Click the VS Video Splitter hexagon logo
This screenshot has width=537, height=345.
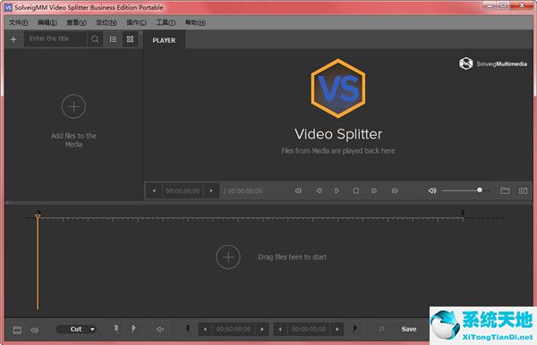[338, 88]
